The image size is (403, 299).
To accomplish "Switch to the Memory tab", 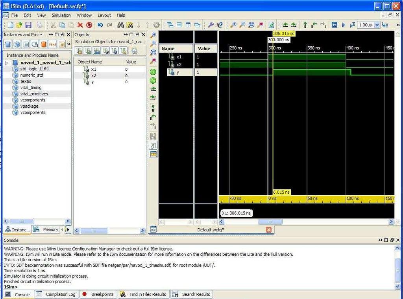I will tap(46, 229).
